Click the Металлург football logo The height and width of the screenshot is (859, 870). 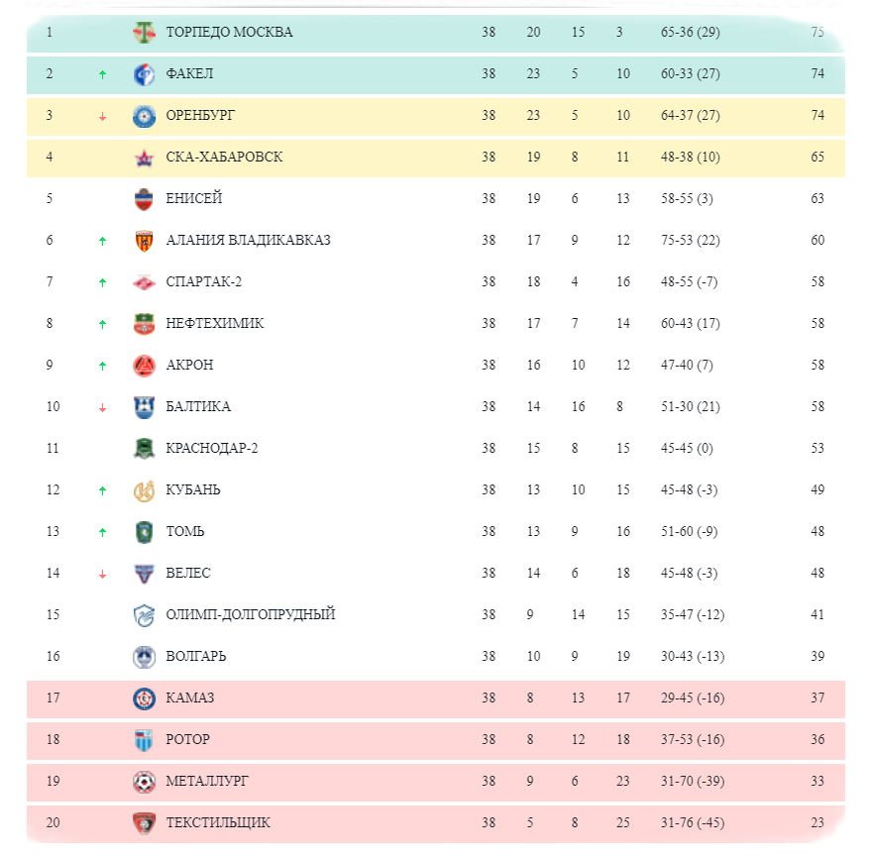[145, 782]
